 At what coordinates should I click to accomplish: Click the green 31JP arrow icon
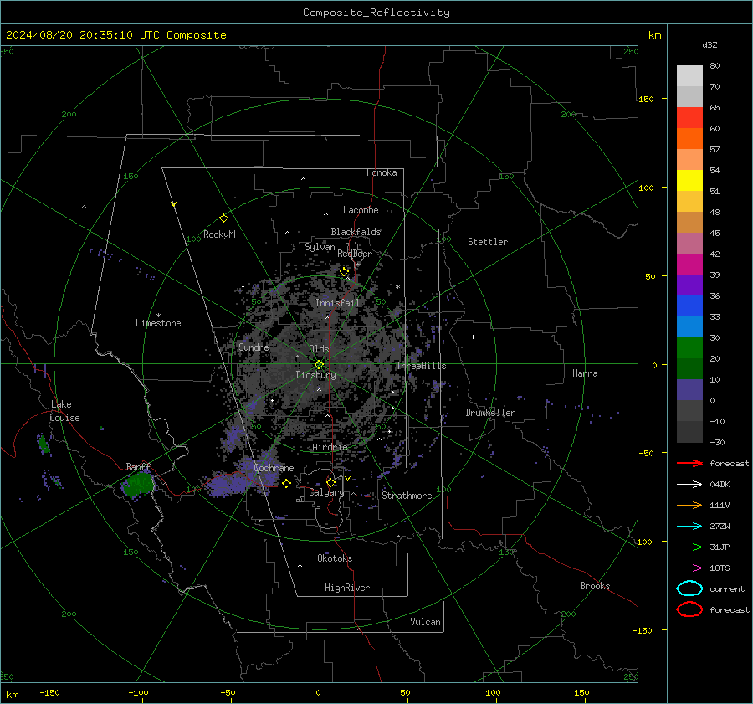(x=689, y=547)
